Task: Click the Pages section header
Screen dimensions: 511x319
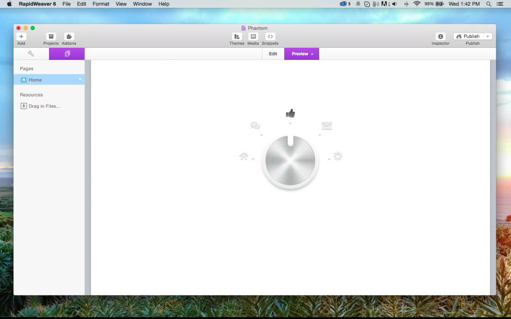Action: (x=27, y=69)
